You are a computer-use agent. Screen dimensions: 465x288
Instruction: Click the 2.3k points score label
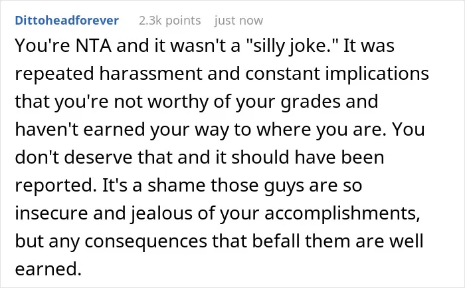[x=169, y=21]
